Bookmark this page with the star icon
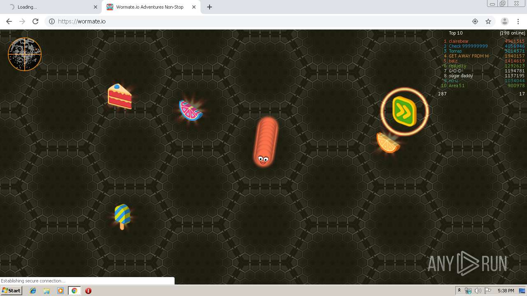 [488, 21]
